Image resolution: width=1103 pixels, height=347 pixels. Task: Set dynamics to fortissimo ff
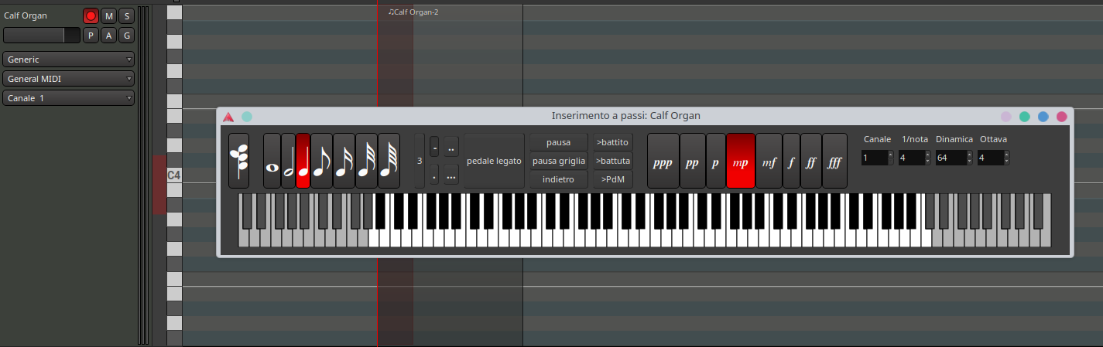coord(810,161)
